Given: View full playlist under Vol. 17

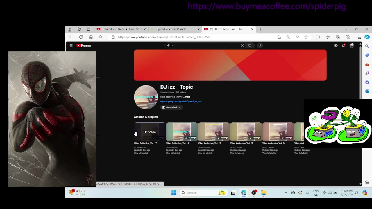Looking at the screenshot, I should point(141,153).
